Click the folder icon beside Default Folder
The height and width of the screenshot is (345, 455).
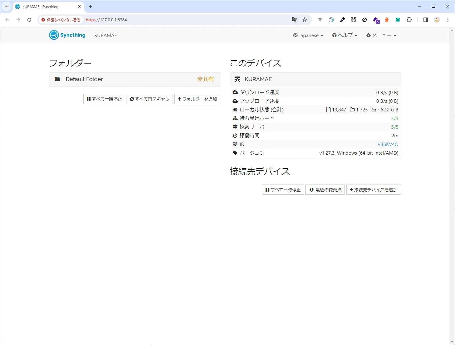pos(57,79)
